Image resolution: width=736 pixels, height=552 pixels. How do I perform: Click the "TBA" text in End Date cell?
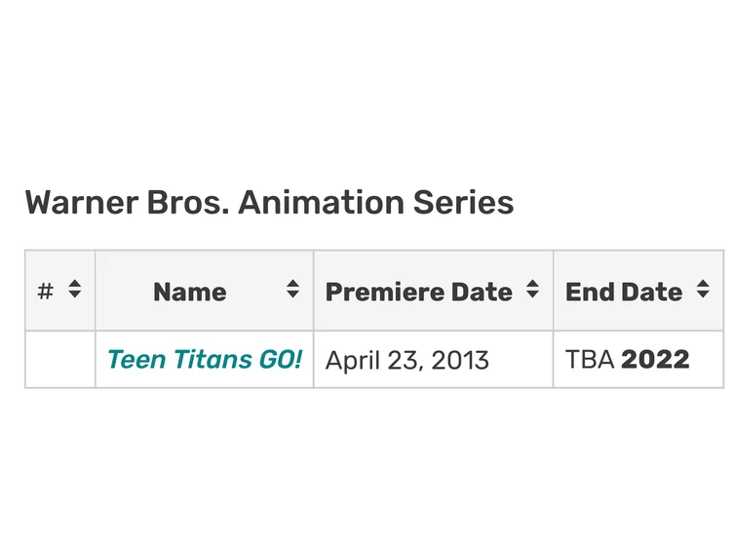590,359
